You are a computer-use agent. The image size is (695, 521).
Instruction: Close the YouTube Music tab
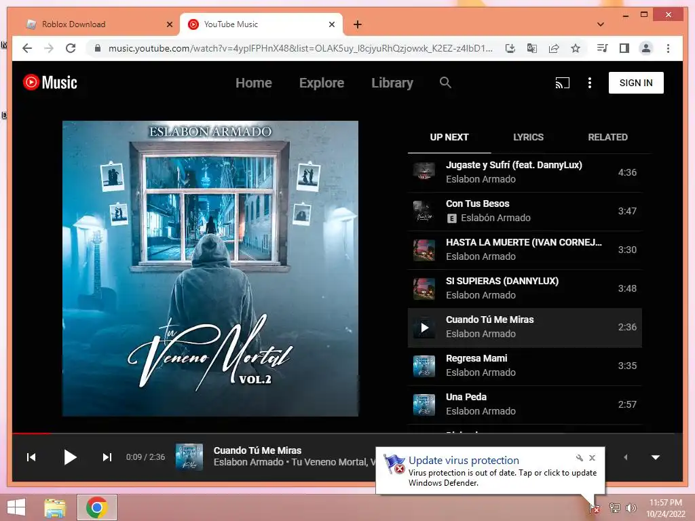point(331,24)
